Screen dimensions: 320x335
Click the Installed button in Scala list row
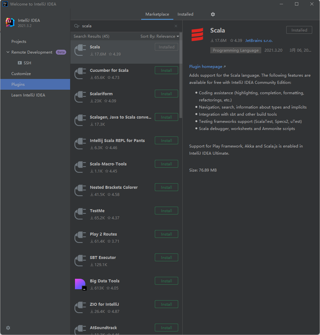(166, 47)
